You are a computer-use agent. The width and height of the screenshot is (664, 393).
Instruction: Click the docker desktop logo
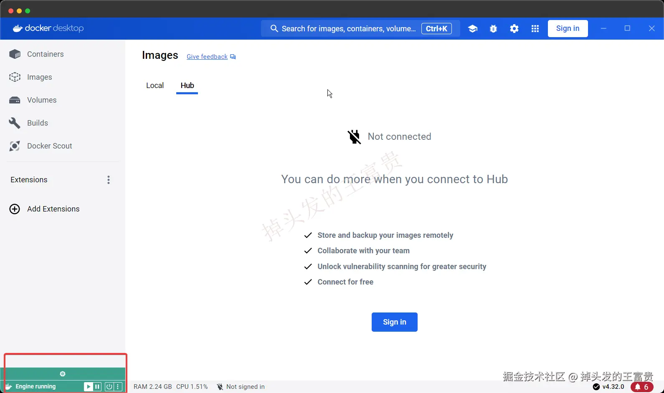tap(48, 28)
